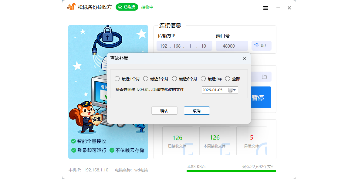Screen dimensions: 358x179
Task: Click the 断开 disconnect button
Action: [261, 46]
